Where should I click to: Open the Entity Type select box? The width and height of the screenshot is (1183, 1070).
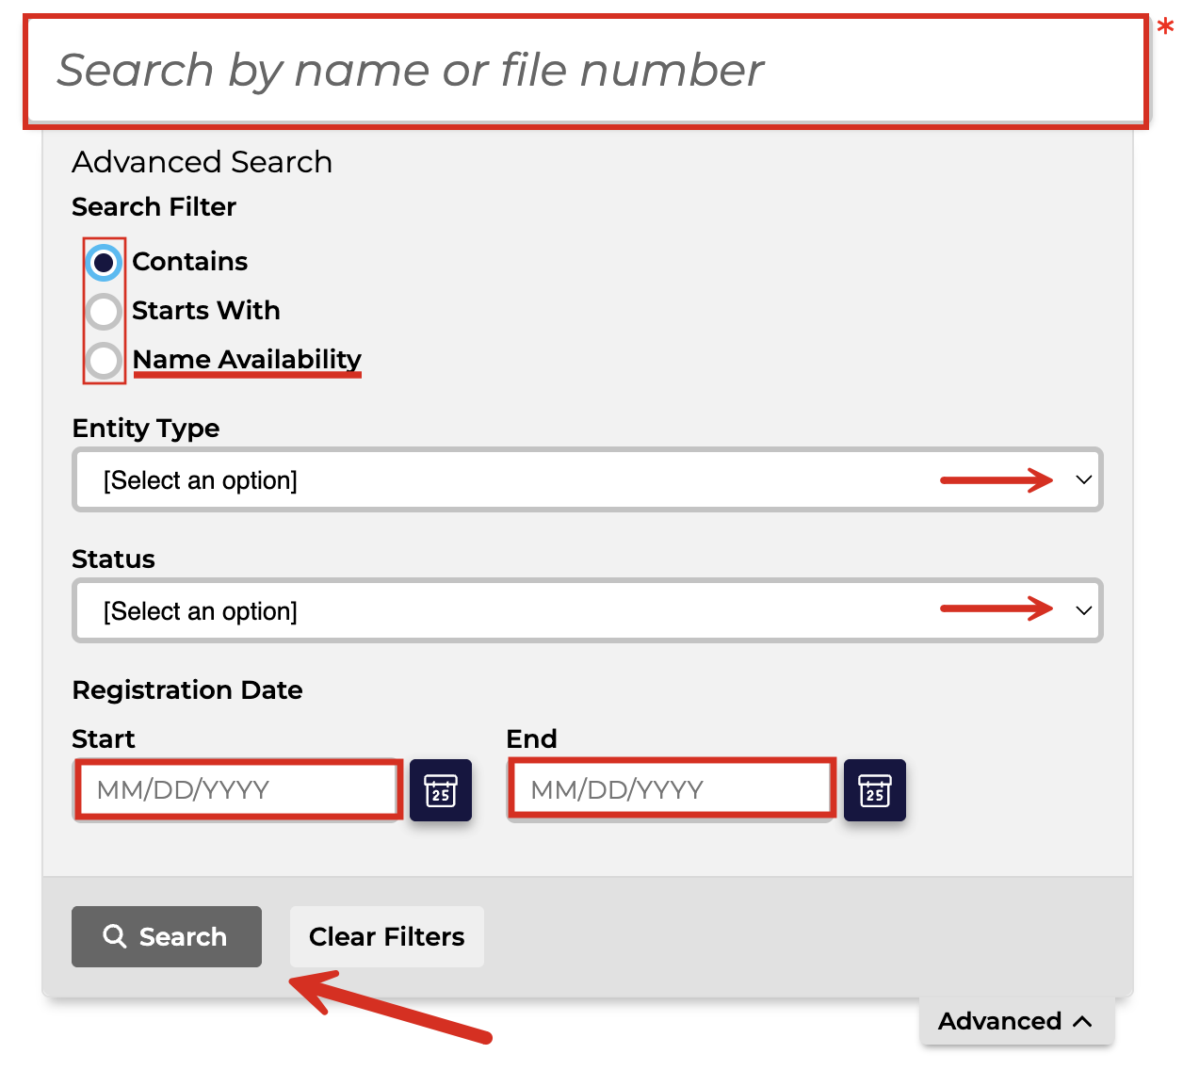[588, 480]
